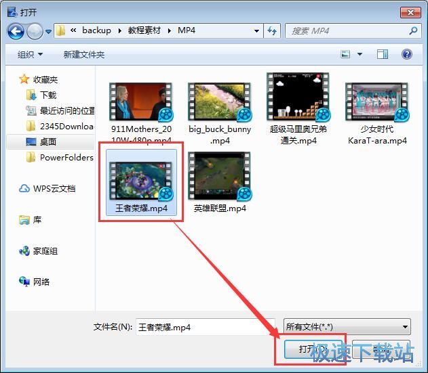Open the 下载 folder in sidebar
The width and height of the screenshot is (428, 373).
(x=41, y=95)
